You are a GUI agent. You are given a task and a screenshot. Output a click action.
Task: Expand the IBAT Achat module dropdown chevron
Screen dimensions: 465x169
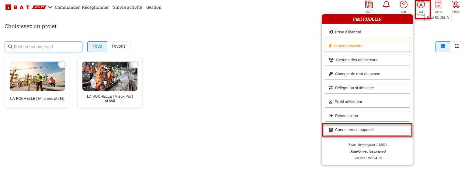click(x=50, y=8)
